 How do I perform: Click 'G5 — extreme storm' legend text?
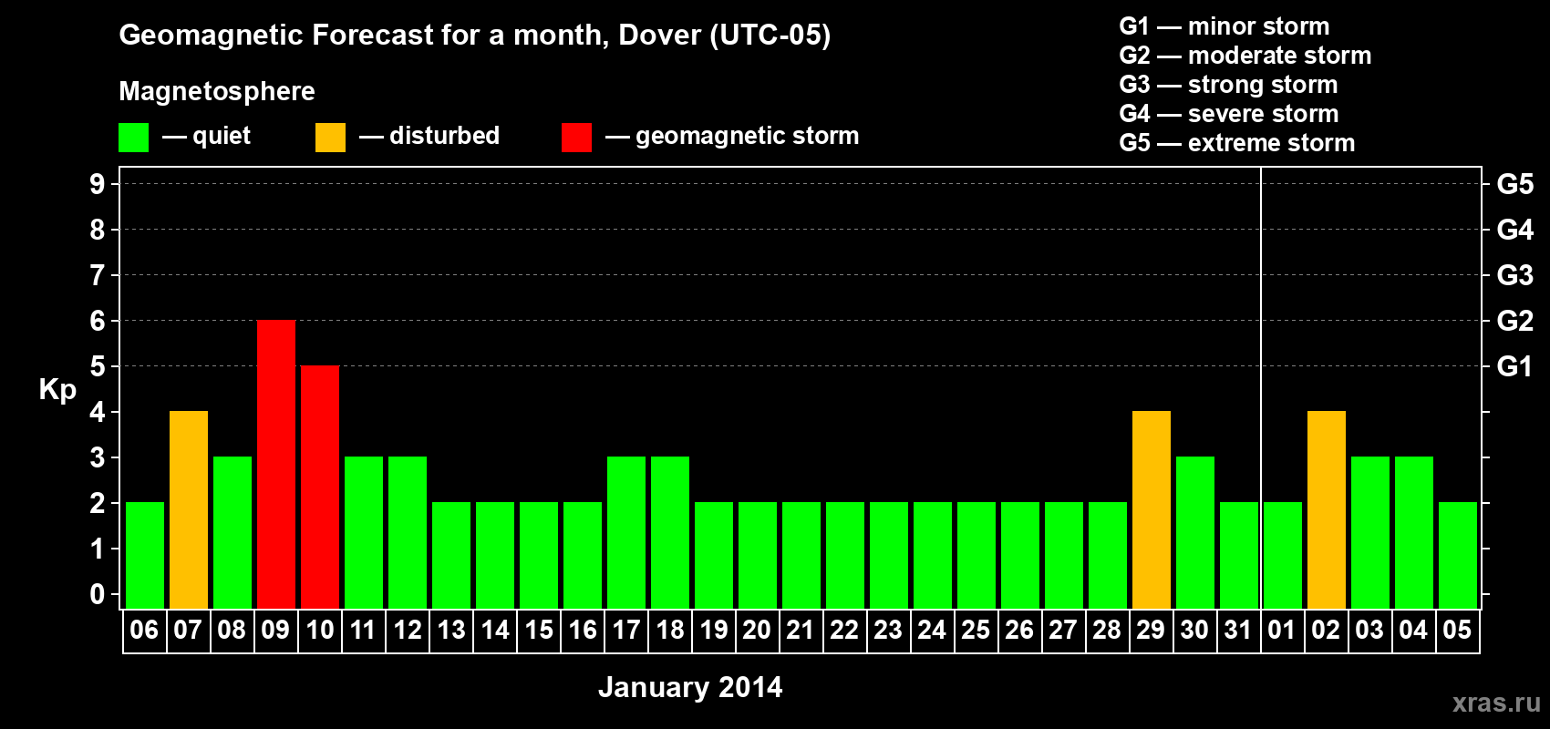pyautogui.click(x=1237, y=143)
